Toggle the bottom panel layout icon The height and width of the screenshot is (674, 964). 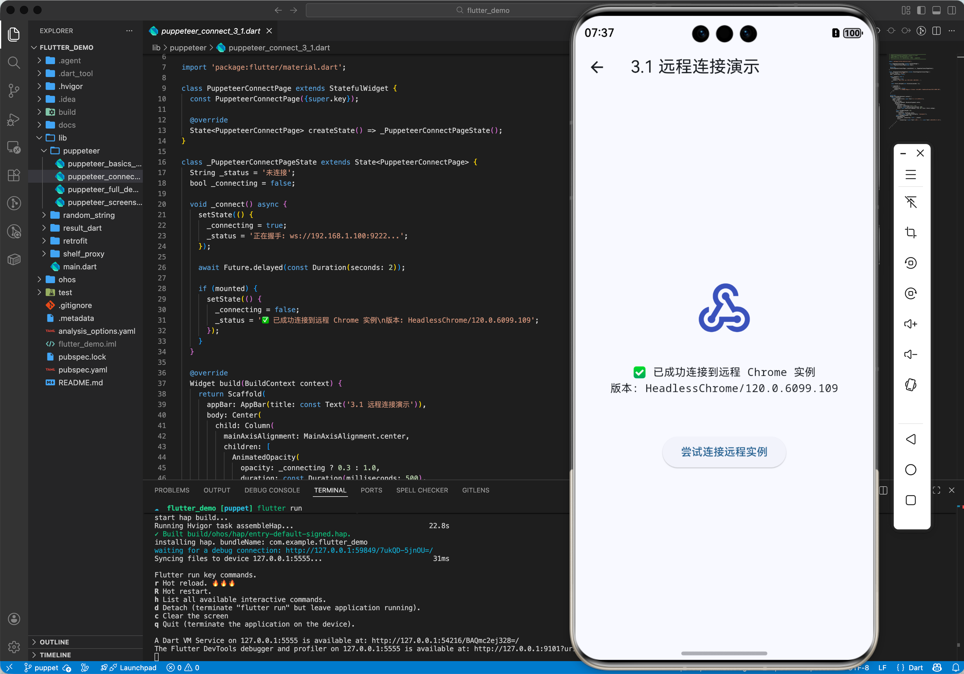coord(936,10)
